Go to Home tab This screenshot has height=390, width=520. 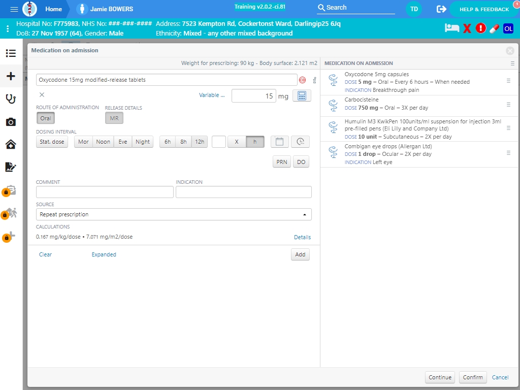pyautogui.click(x=53, y=9)
